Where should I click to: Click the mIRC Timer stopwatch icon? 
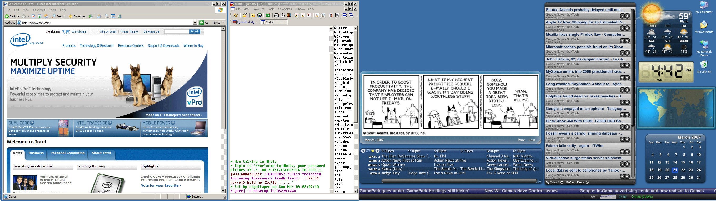283,16
